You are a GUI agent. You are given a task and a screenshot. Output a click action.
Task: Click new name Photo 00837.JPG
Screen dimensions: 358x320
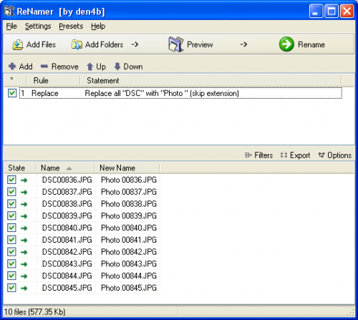coord(129,192)
